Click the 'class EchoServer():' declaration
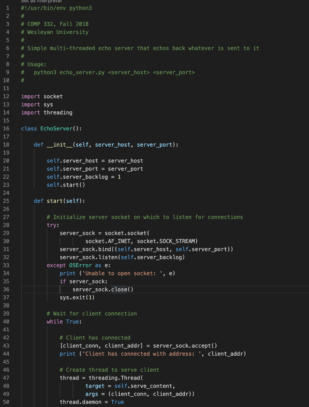The width and height of the screenshot is (309, 407). pos(51,128)
